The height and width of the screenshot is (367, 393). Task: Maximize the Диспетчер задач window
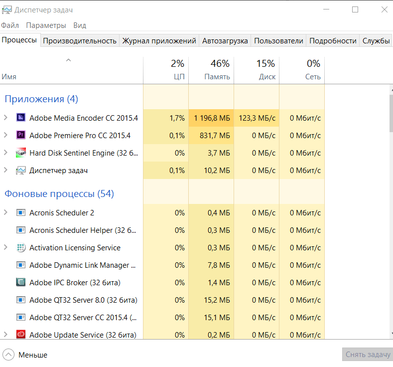(355, 9)
